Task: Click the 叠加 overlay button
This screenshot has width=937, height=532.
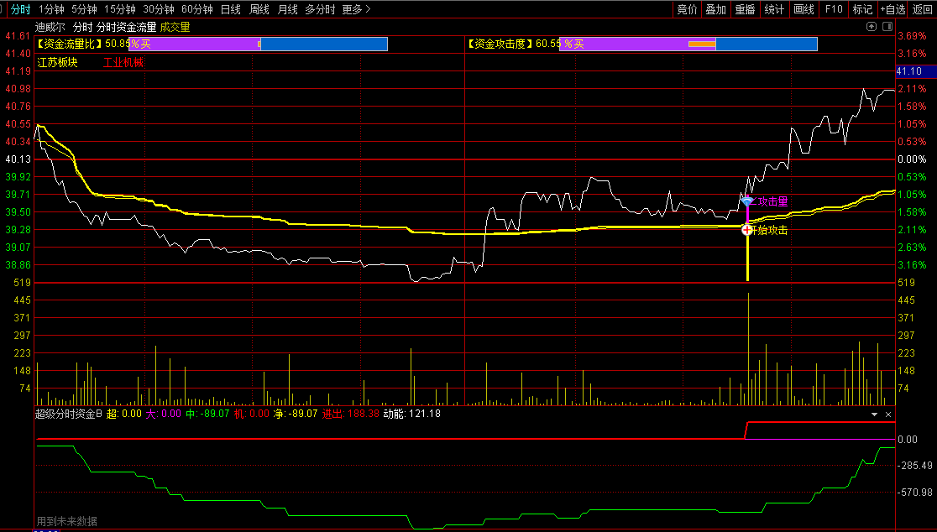Action: click(716, 9)
